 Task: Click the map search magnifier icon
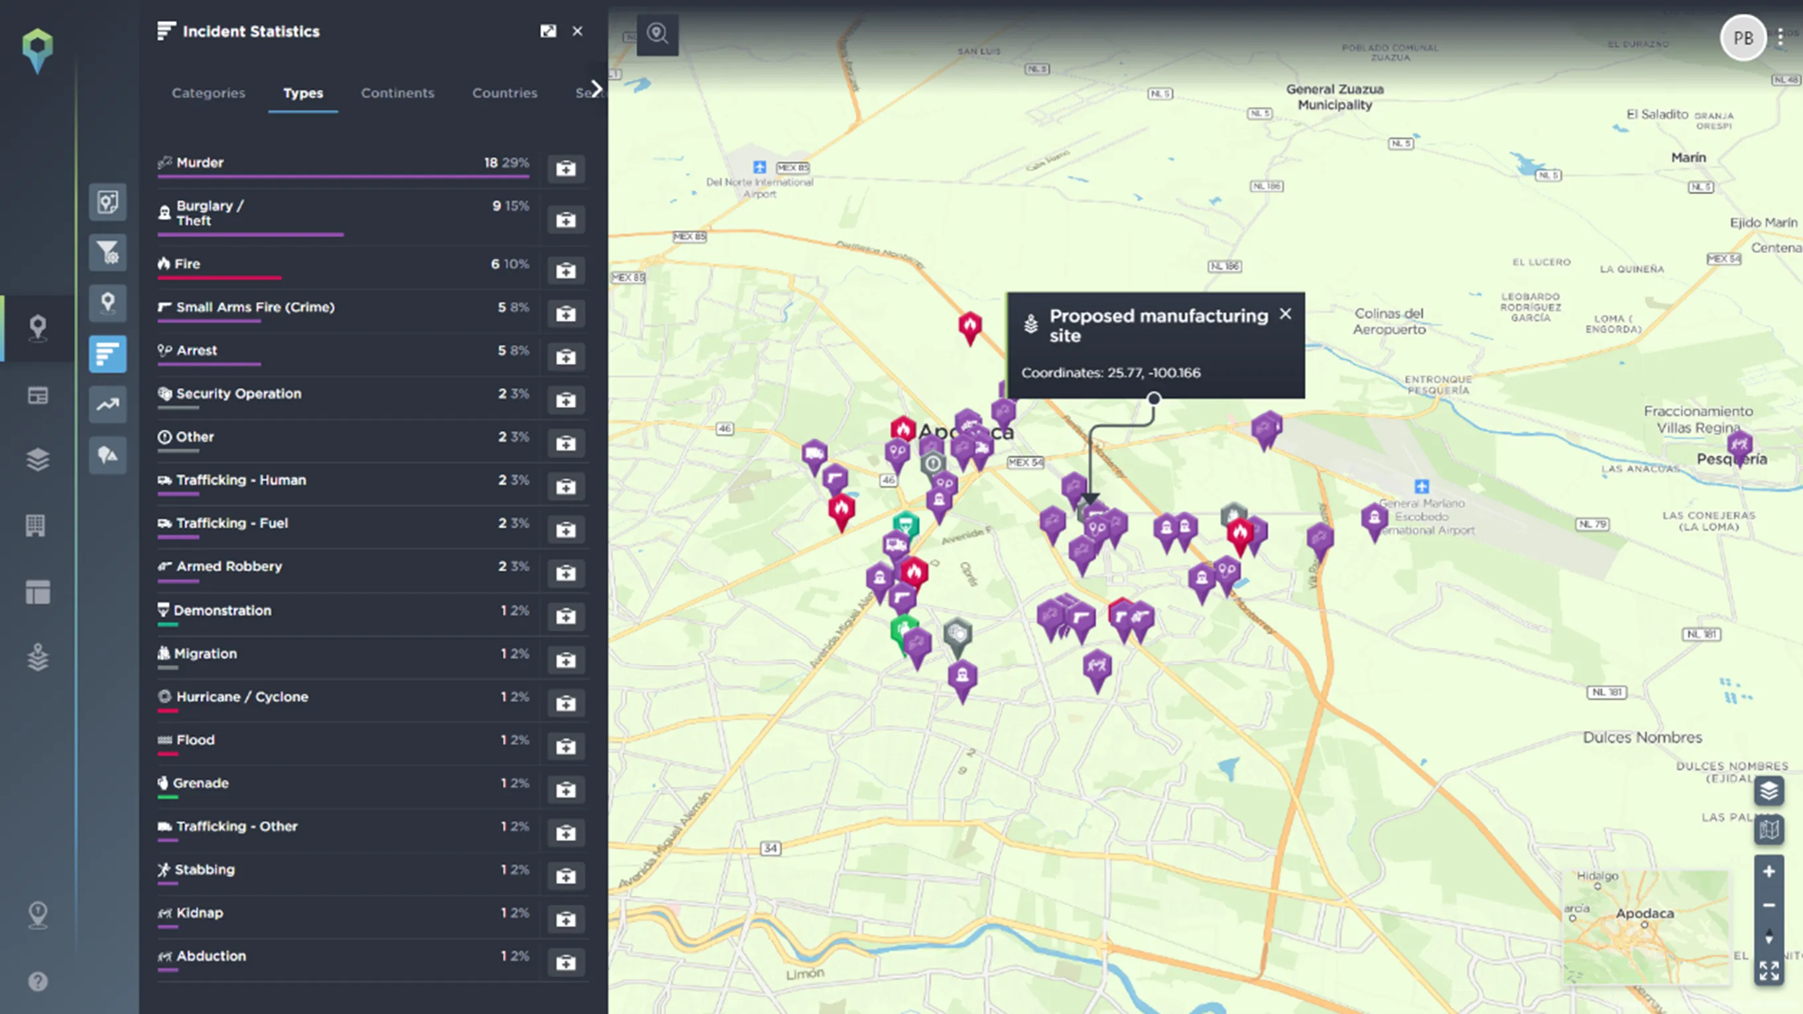click(657, 34)
